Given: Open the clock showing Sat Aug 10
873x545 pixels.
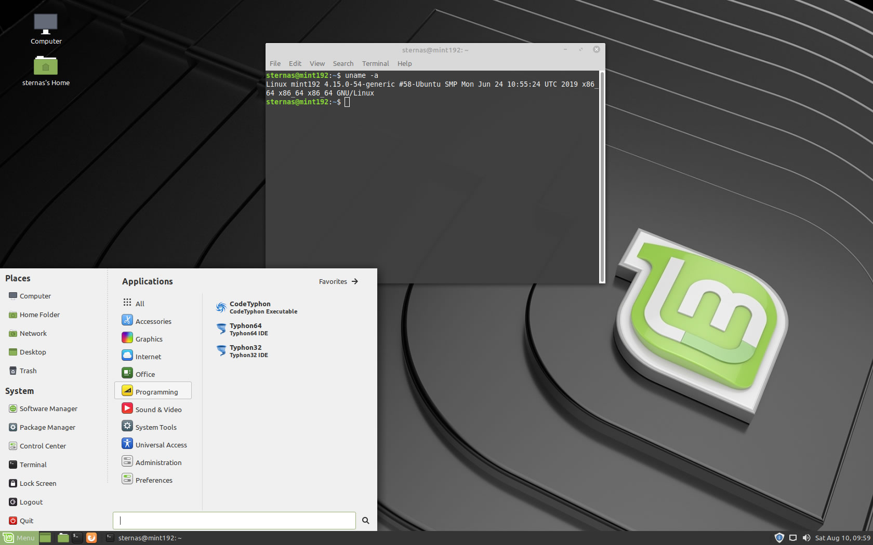Looking at the screenshot, I should coord(842,538).
